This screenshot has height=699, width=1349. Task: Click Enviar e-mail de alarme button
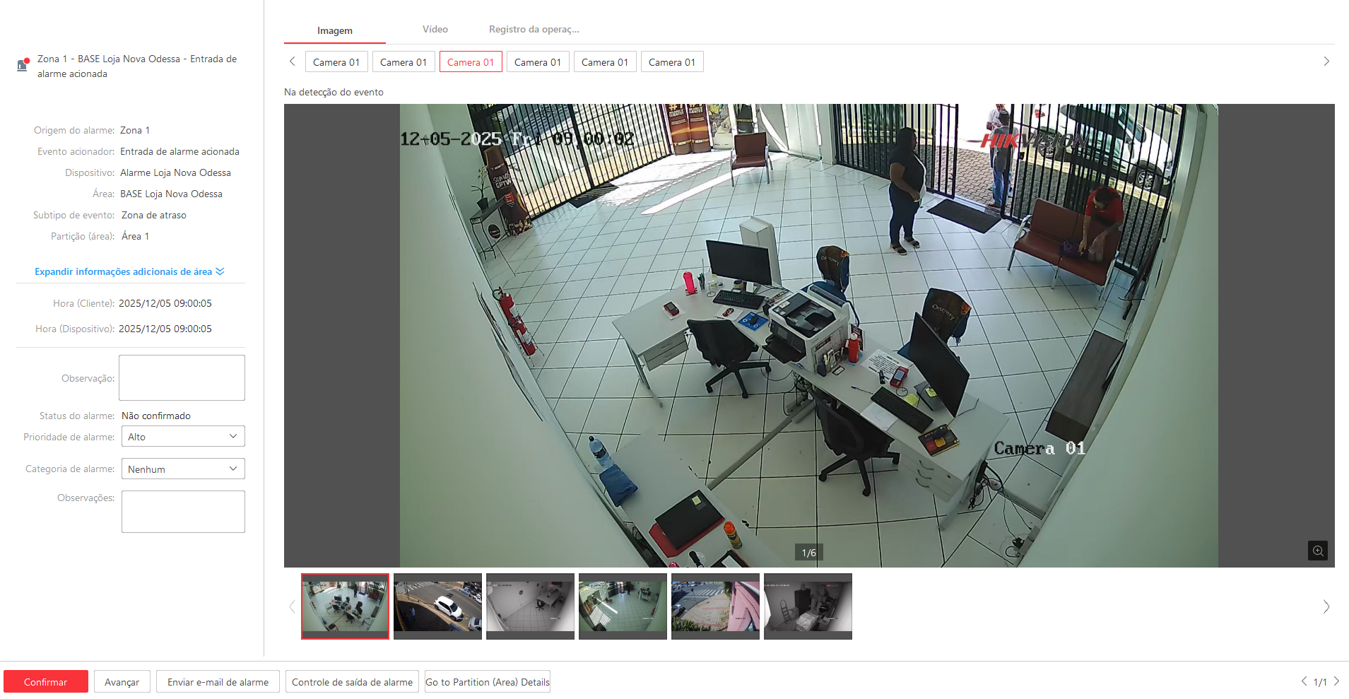click(218, 682)
